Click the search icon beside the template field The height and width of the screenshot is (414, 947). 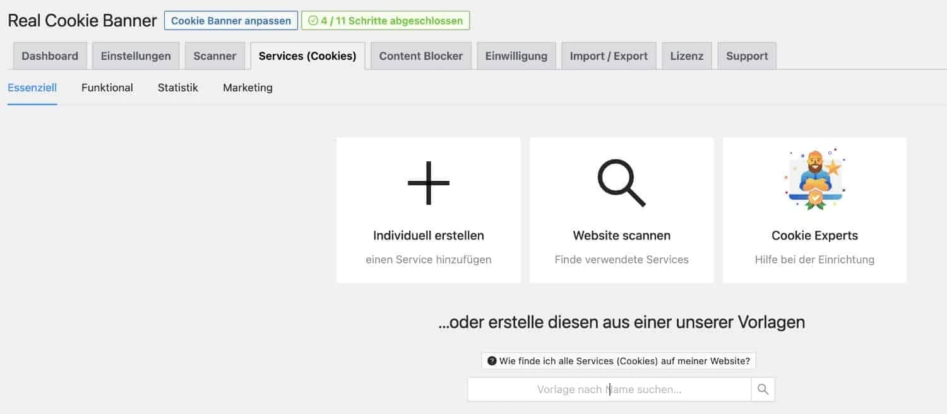click(x=763, y=389)
